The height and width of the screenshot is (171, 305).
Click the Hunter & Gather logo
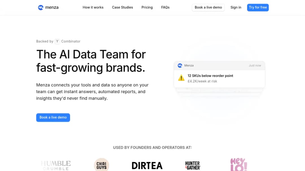(x=193, y=165)
